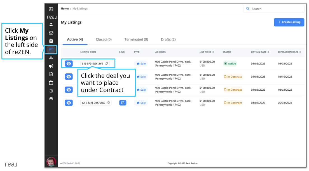Copy listing code G4B-M7I-DT5-9UX

[108, 103]
